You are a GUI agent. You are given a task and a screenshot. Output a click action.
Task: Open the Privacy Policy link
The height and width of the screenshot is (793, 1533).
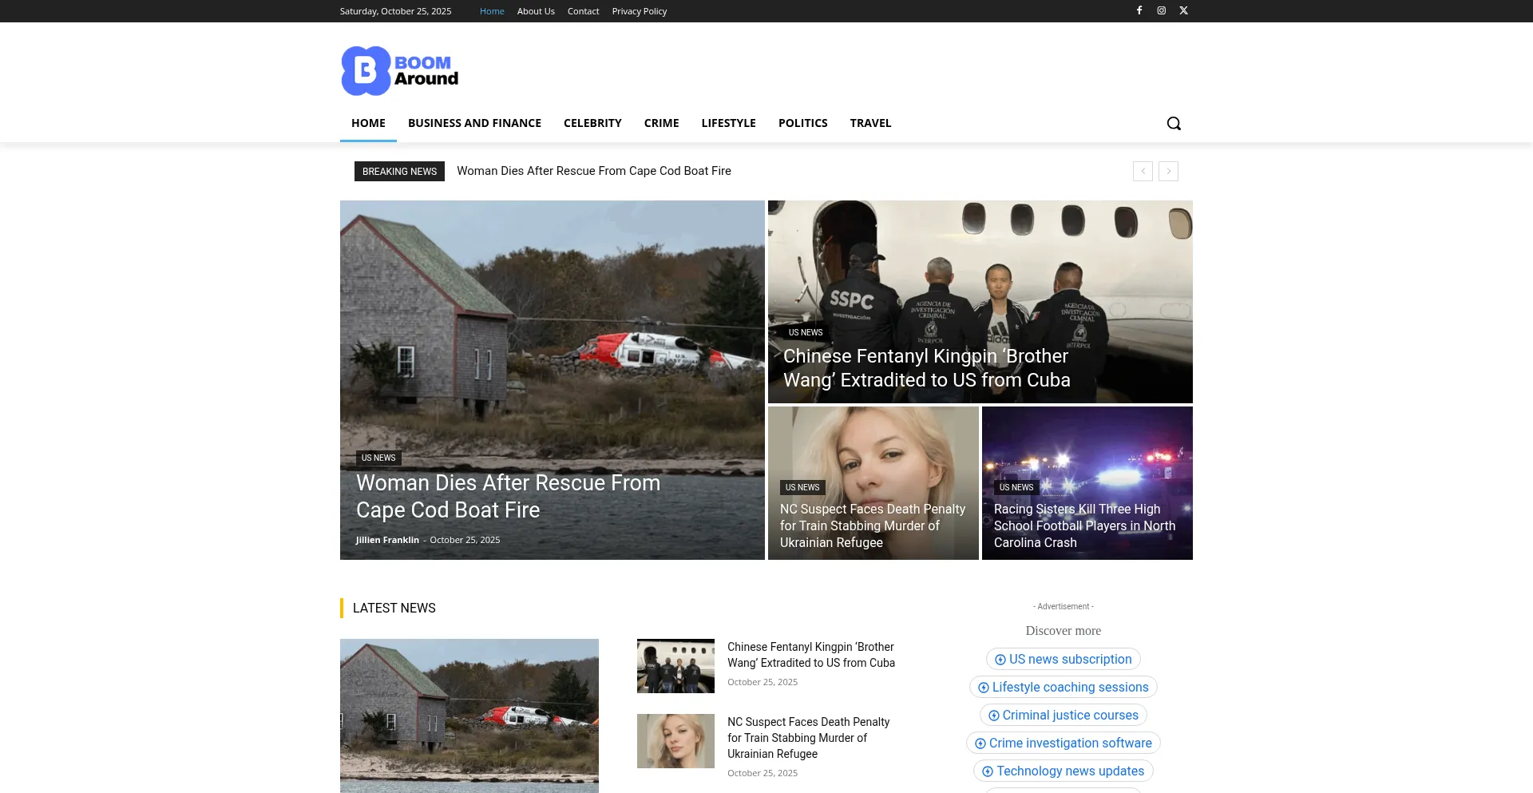coord(639,11)
